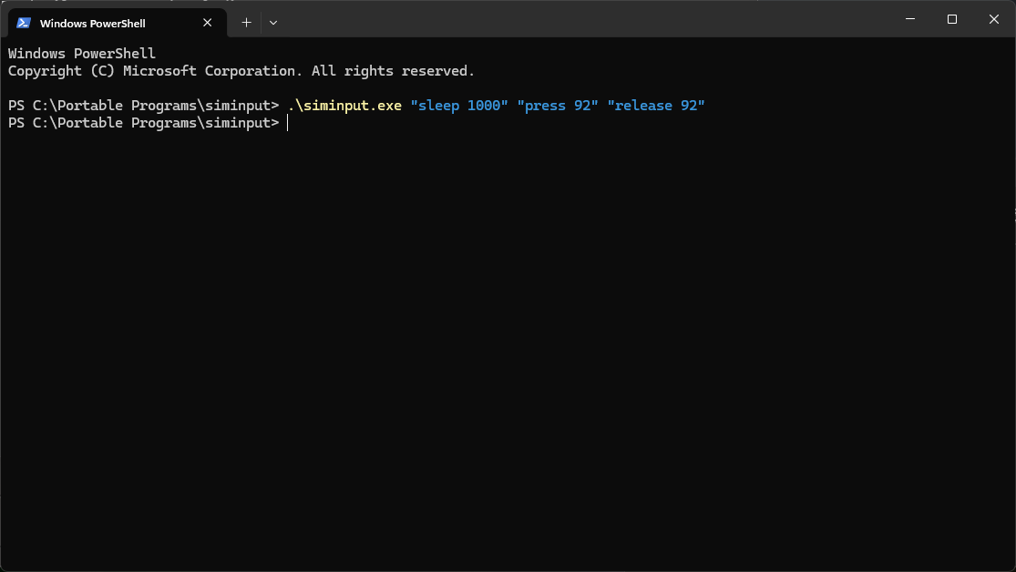This screenshot has width=1016, height=572.
Task: Click the Windows PowerShell banner text in the terminal
Action: click(x=82, y=54)
